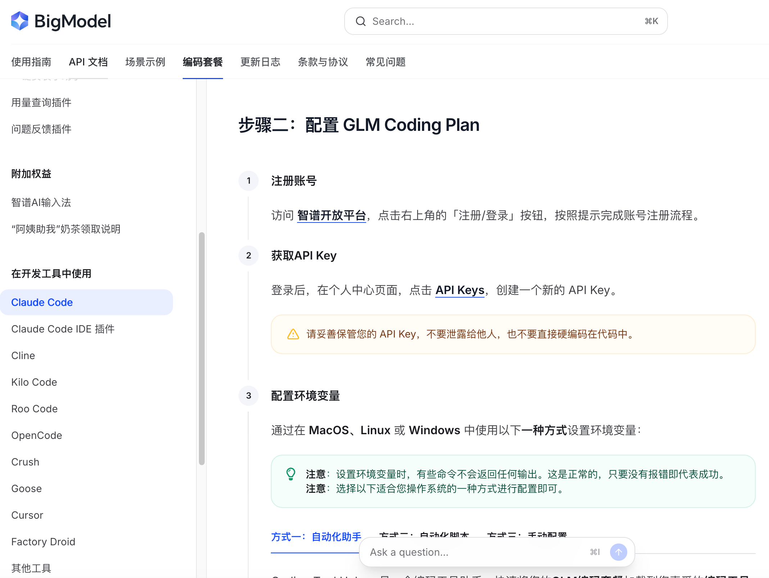Select the 方式一：自动化助手 tab
This screenshot has width=769, height=578.
316,537
